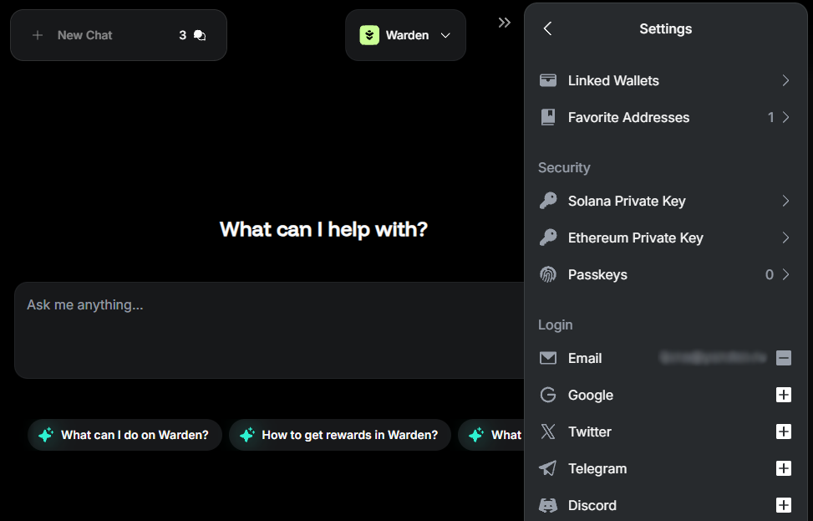Click the partially hidden 'What' suggestion chip
The height and width of the screenshot is (521, 813).
[x=491, y=435]
